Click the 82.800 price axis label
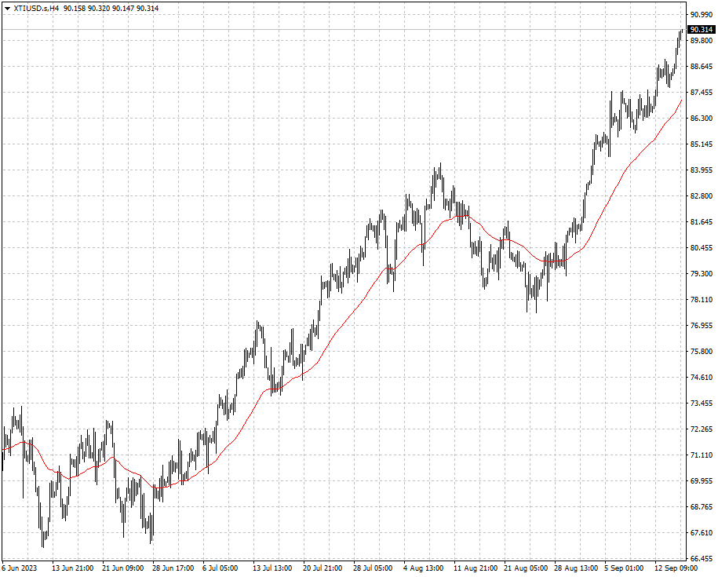Screen dimensions: 718x577 point(701,196)
